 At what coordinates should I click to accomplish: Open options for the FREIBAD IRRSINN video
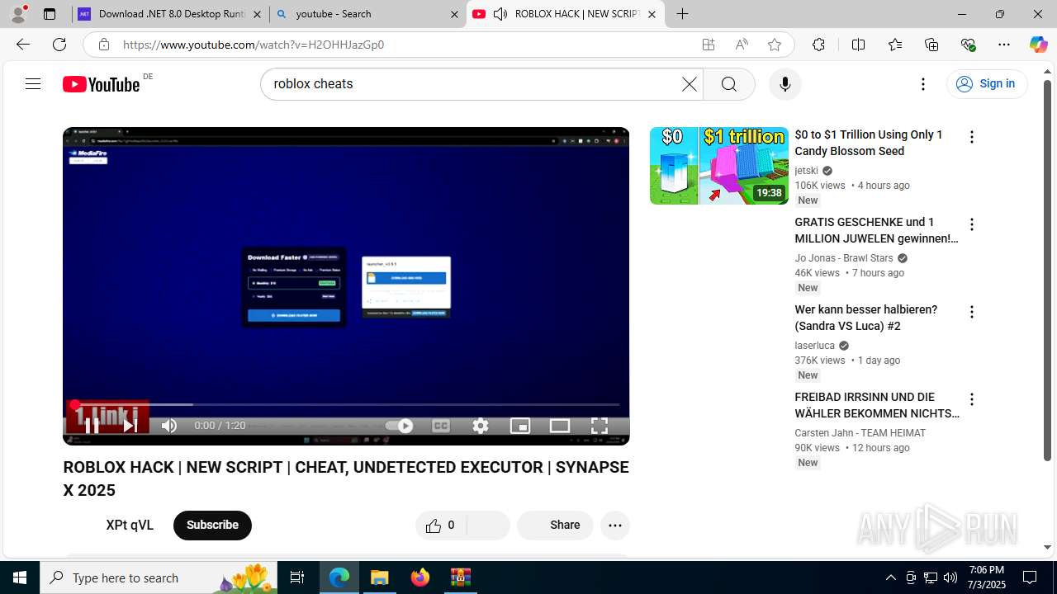click(972, 399)
